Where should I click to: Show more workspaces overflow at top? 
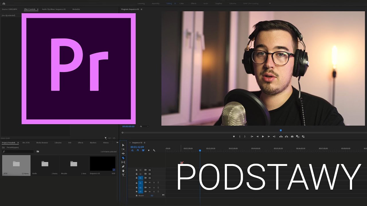click(x=270, y=3)
